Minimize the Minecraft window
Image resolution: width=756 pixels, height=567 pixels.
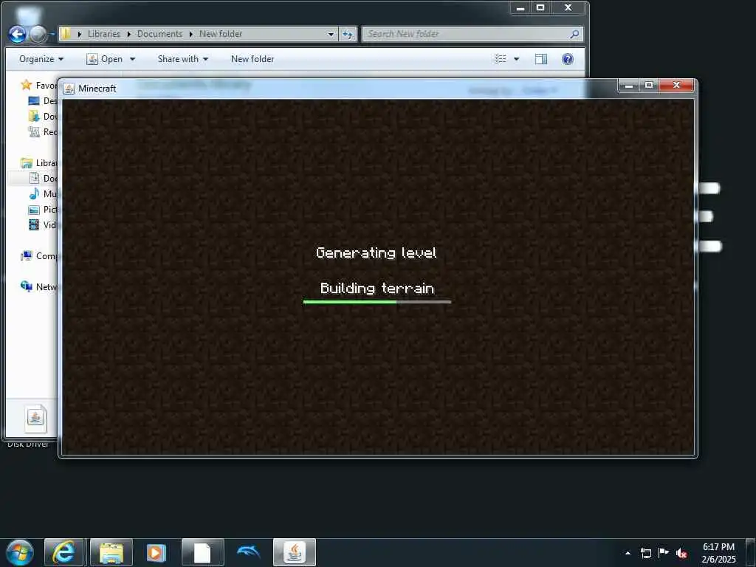[x=629, y=86]
